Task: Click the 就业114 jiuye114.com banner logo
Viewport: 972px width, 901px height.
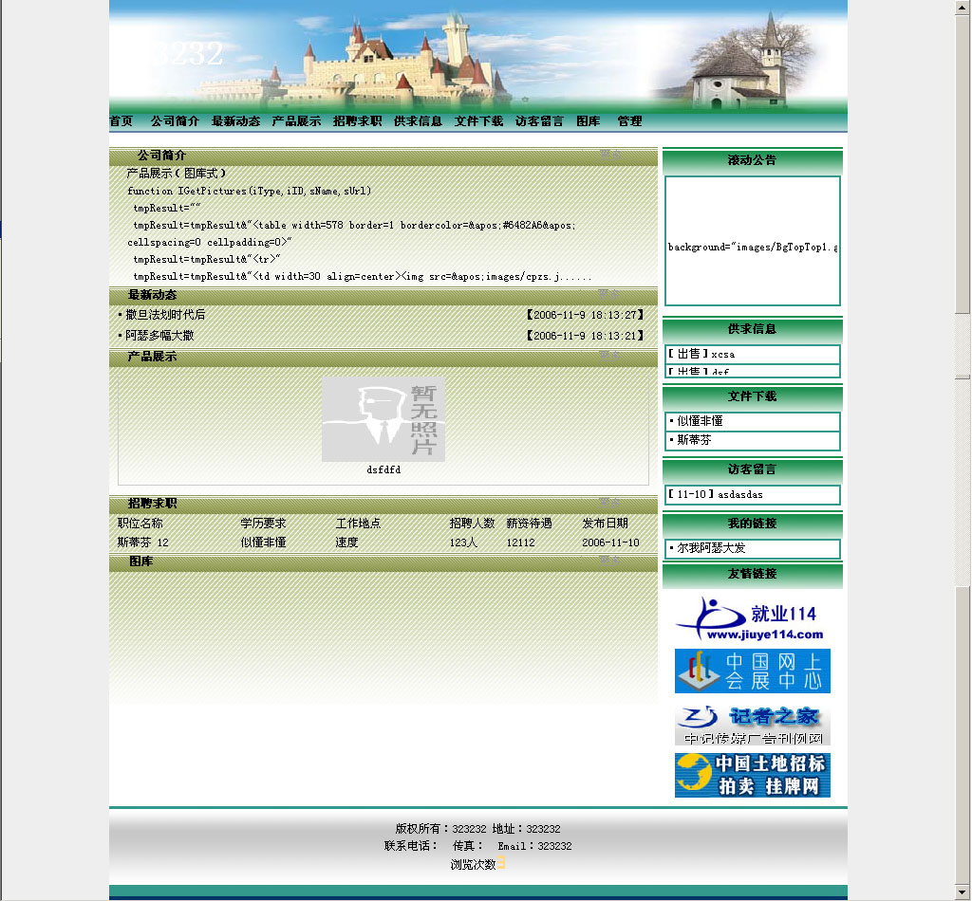Action: (752, 619)
